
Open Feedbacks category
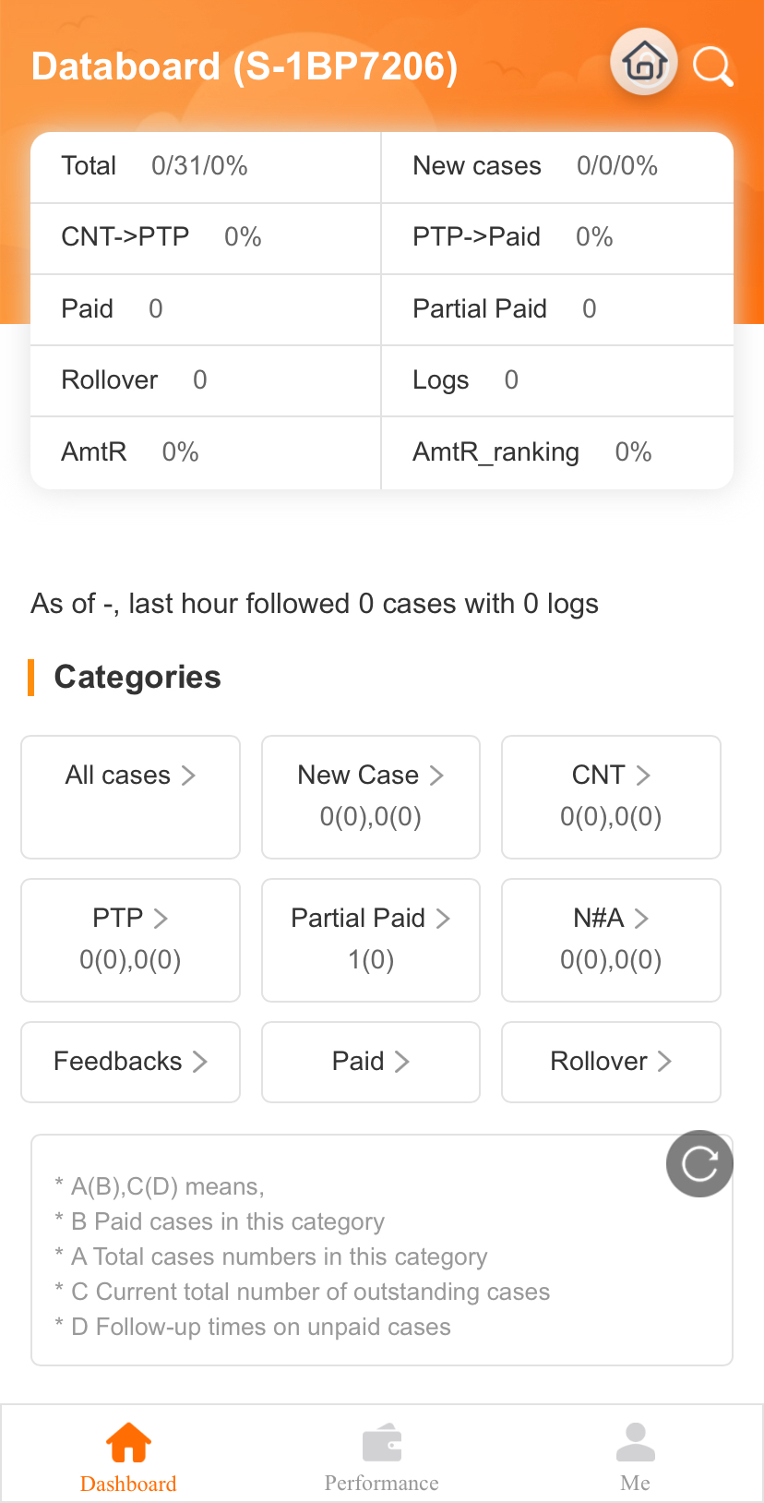(130, 1062)
